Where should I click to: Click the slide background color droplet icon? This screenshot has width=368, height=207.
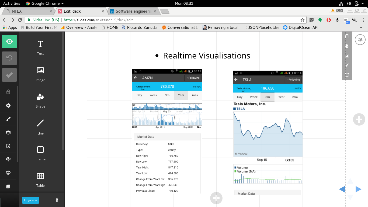click(347, 46)
